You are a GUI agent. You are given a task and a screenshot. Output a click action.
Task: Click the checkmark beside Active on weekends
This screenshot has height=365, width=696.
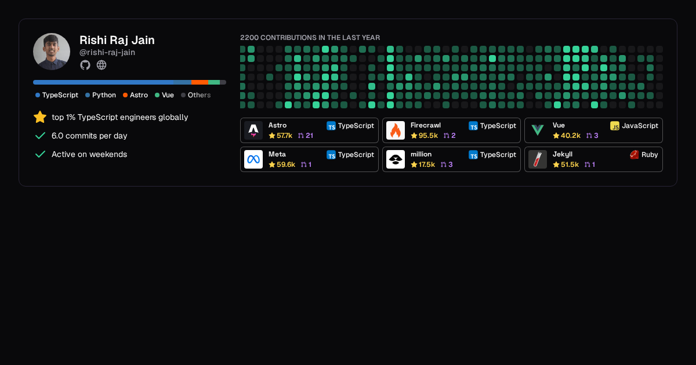40,154
